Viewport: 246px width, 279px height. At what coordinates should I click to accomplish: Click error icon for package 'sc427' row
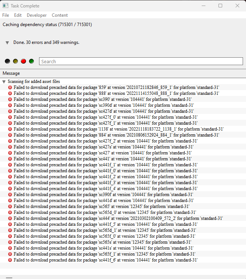10,153
